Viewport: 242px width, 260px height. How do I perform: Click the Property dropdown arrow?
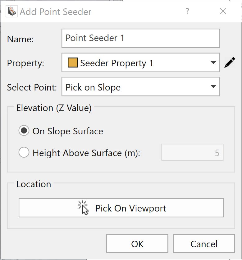point(213,63)
